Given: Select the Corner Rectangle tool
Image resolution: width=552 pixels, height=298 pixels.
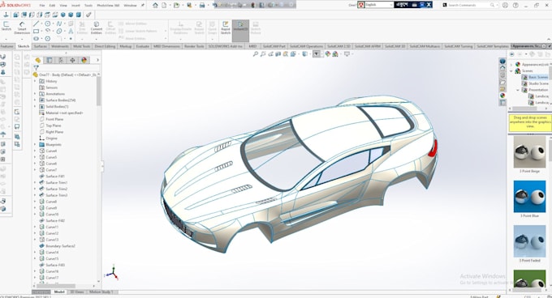Looking at the screenshot, I should point(36,32).
